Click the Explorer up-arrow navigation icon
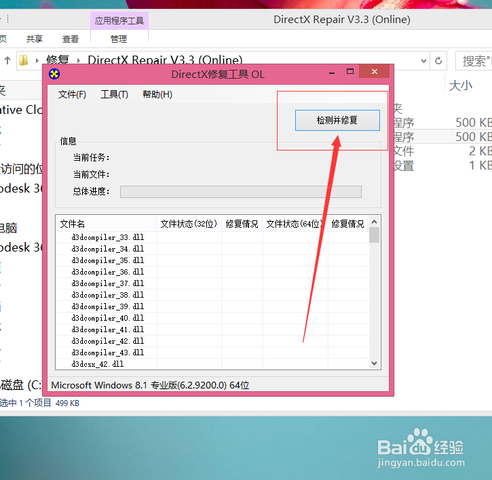The width and height of the screenshot is (492, 480). point(7,60)
